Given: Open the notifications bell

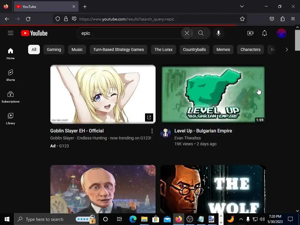Looking at the screenshot, I should [x=265, y=33].
